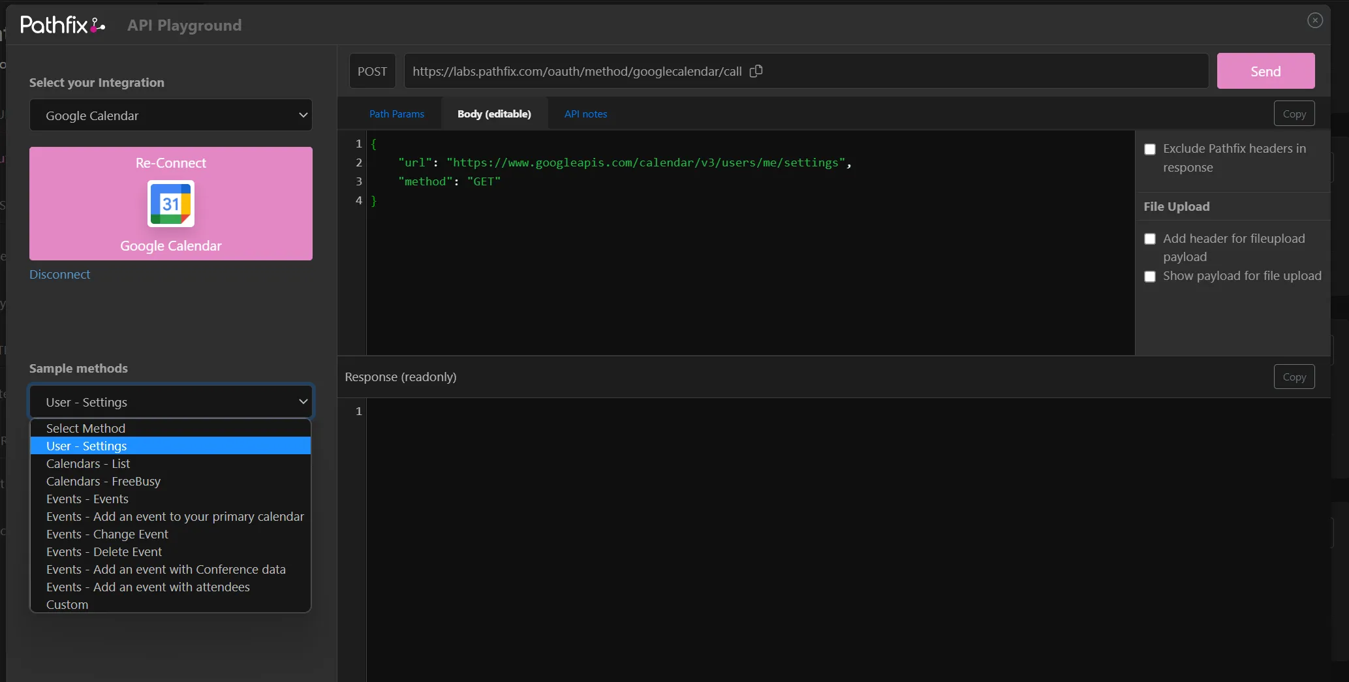Click the Pathfix logo
The height and width of the screenshot is (682, 1349).
(x=63, y=25)
